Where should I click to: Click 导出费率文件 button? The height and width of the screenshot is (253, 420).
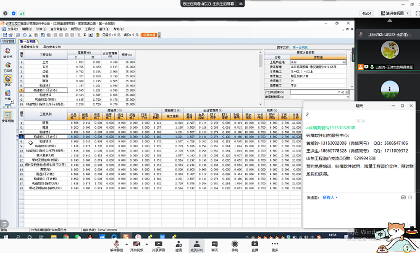pos(52,47)
